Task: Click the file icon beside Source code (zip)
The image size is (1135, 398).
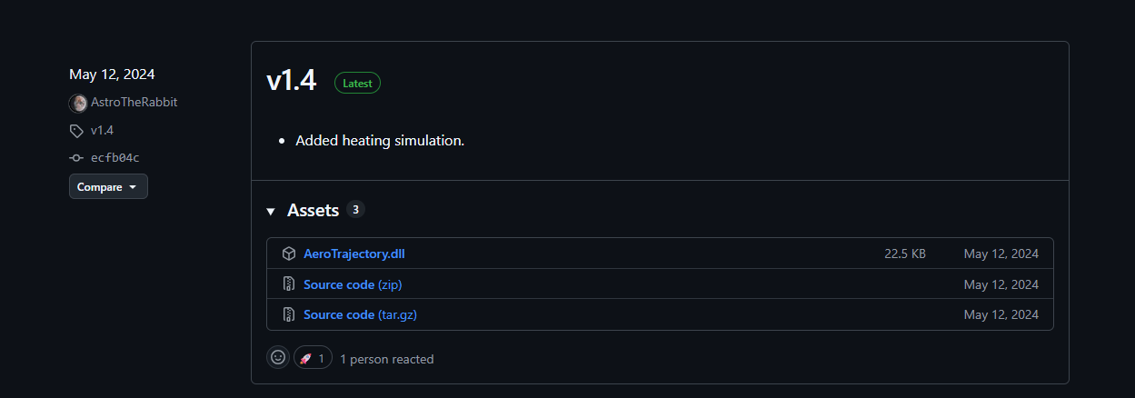Action: (x=289, y=284)
